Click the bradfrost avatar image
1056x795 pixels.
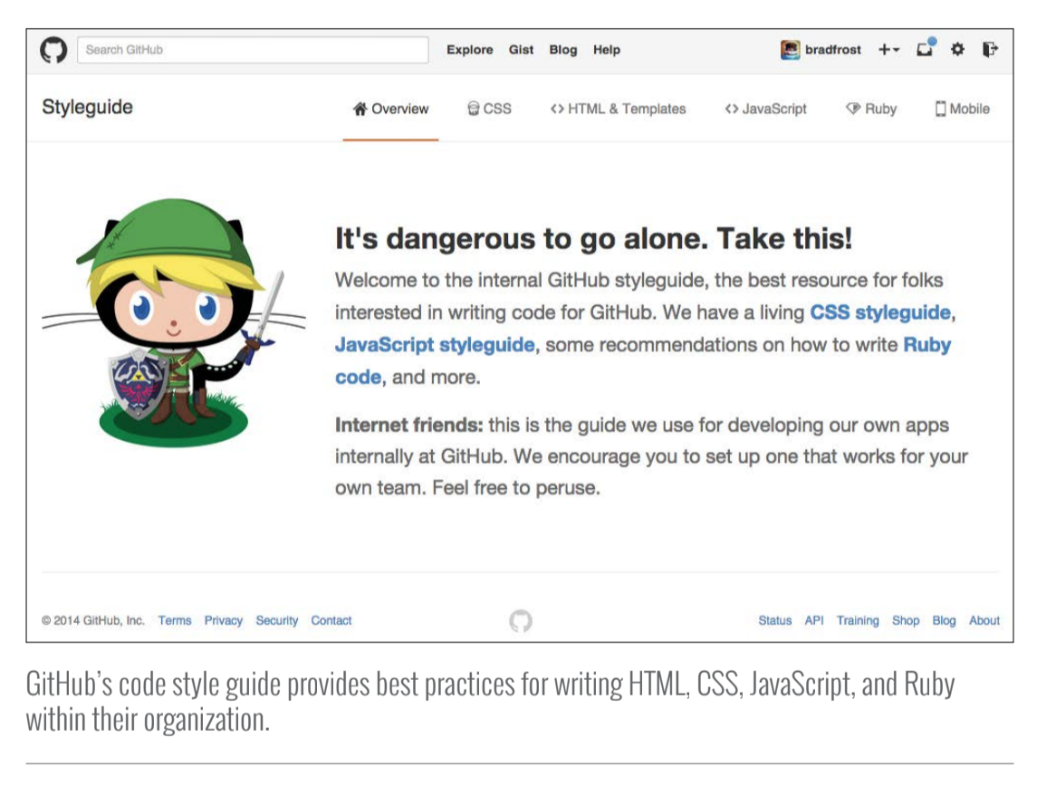790,49
